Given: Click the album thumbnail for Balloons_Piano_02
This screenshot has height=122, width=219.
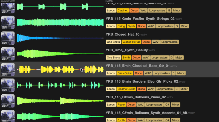Looking at the screenshot, I should click(8, 101).
